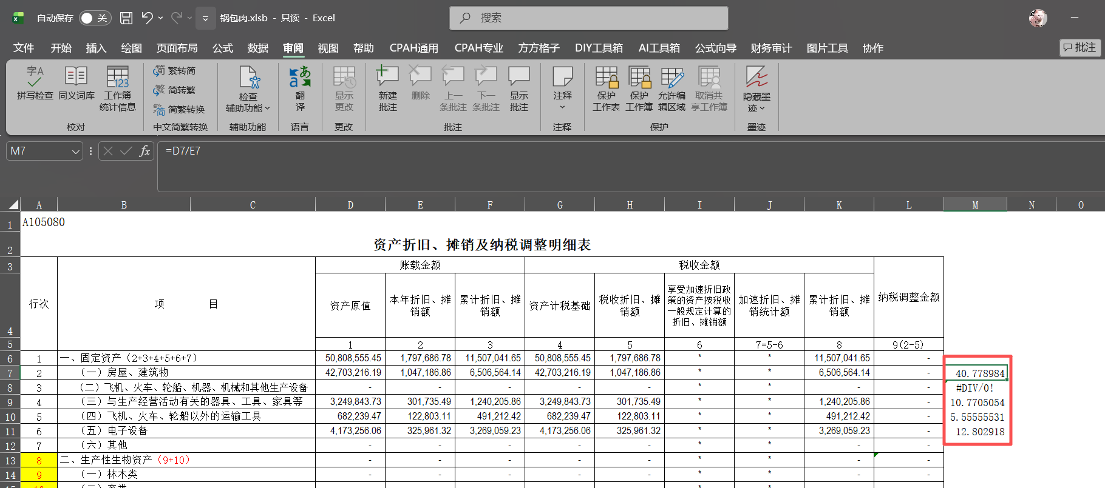Click the Select All corner triangle
The image size is (1105, 488).
(x=13, y=204)
